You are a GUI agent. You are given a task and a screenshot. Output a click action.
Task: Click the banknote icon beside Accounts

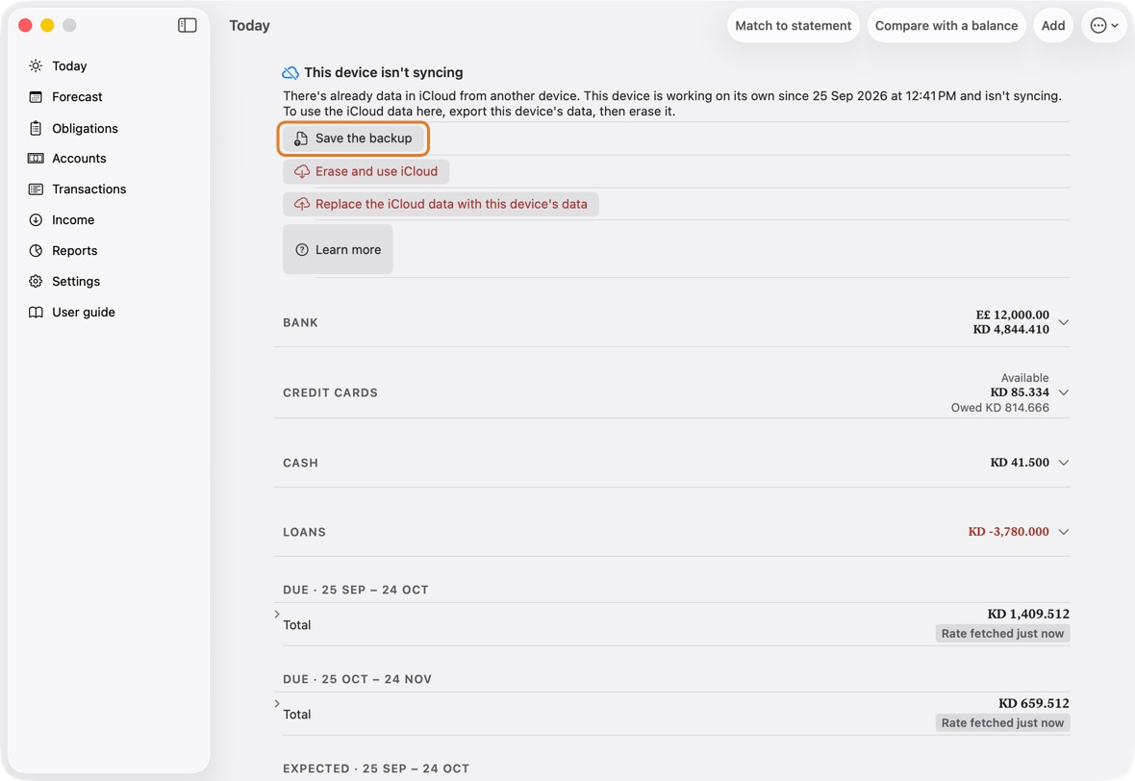36,159
